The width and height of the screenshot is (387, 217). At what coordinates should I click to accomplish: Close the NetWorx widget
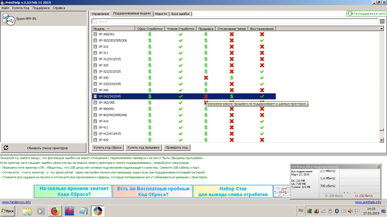point(378,167)
